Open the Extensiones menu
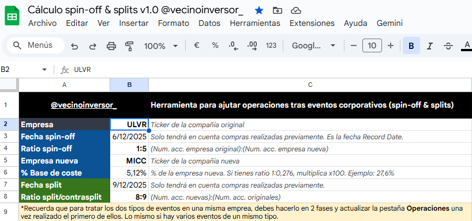The width and height of the screenshot is (472, 221). point(312,23)
